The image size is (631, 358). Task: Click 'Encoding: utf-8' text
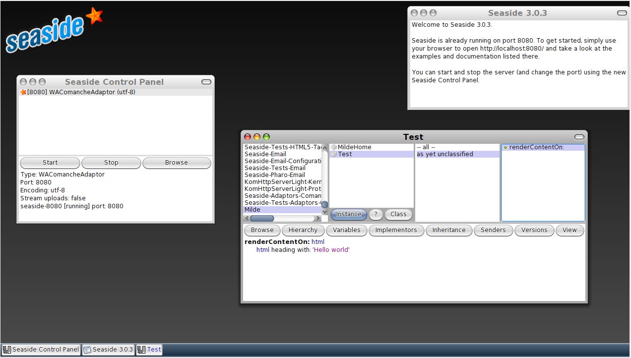click(43, 190)
